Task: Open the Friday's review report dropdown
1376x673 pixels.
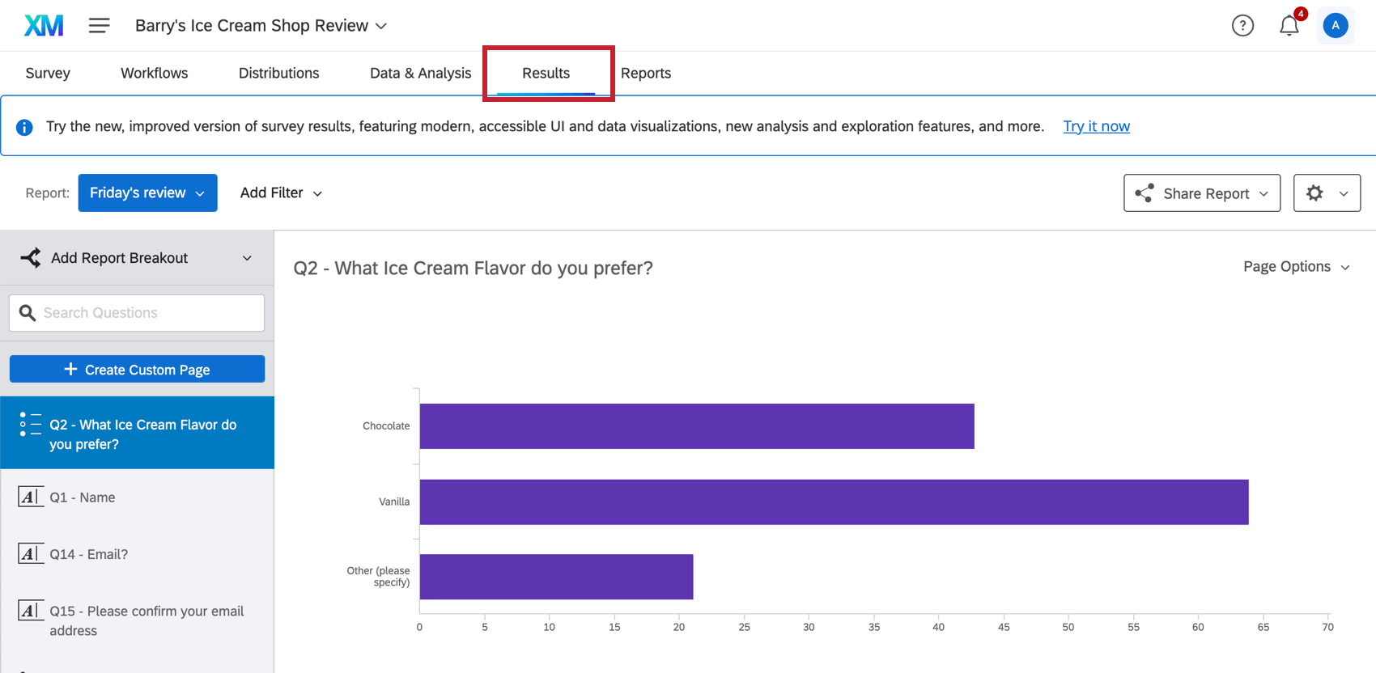Action: [x=147, y=193]
